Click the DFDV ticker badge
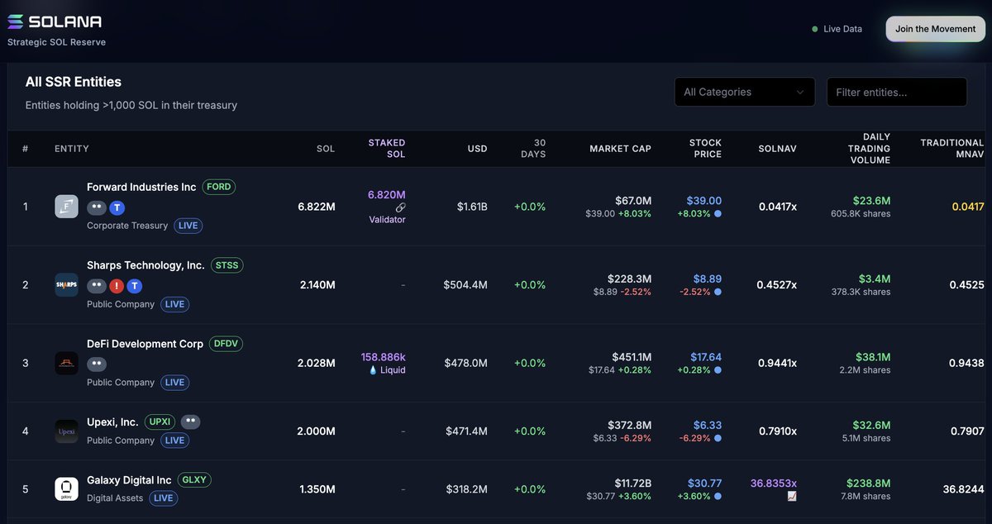The width and height of the screenshot is (992, 524). (226, 344)
